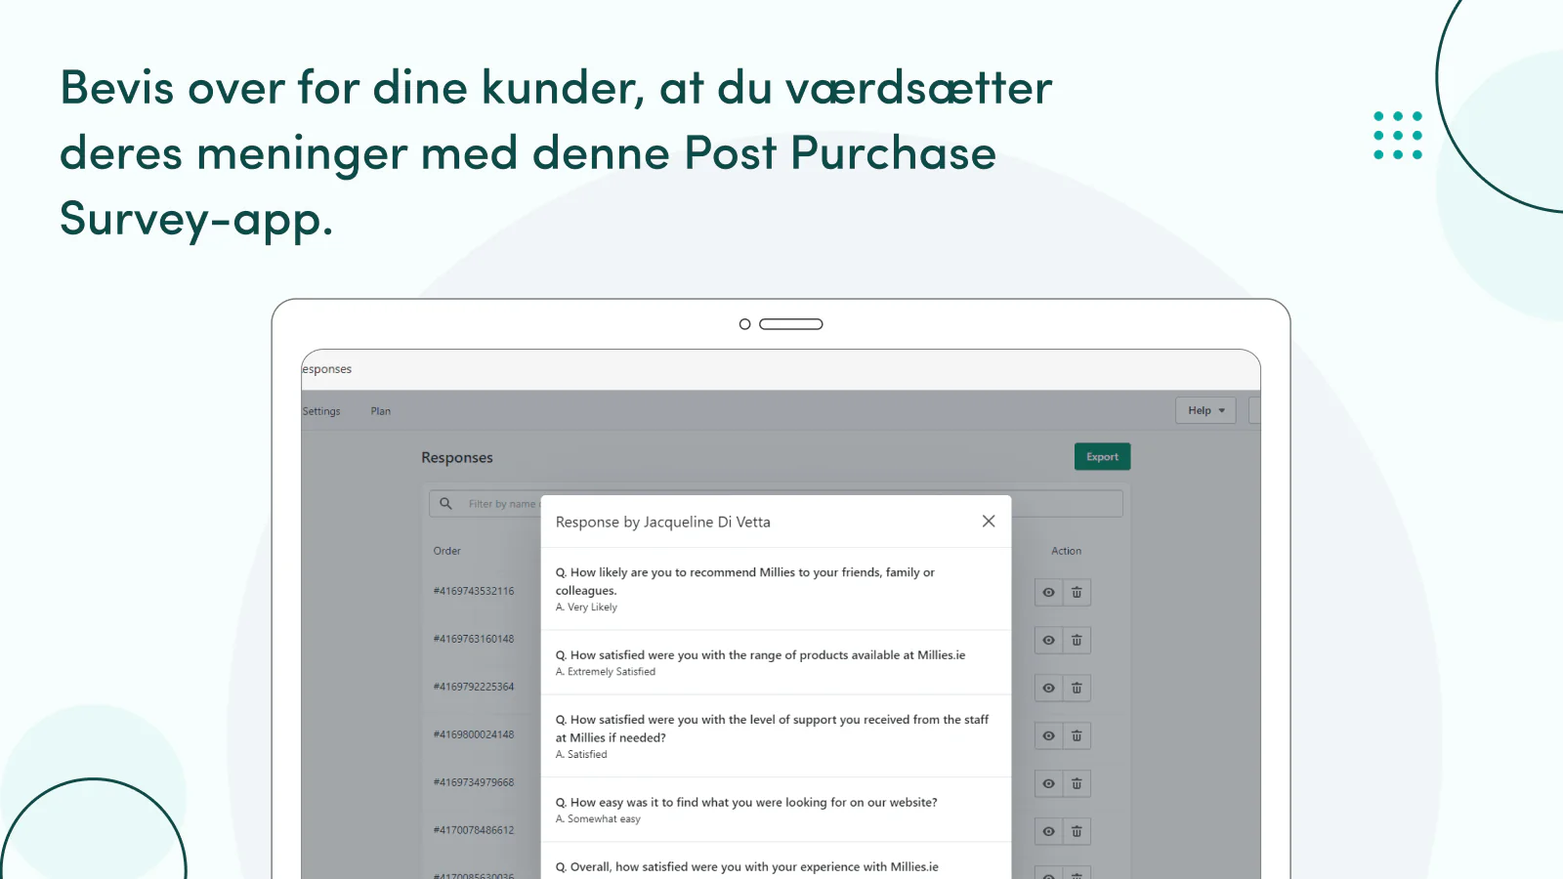This screenshot has height=879, width=1563.
Task: Open the Help dropdown
Action: [1205, 410]
